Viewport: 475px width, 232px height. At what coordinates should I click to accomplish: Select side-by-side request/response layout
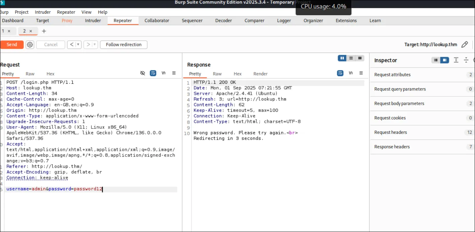[342, 58]
